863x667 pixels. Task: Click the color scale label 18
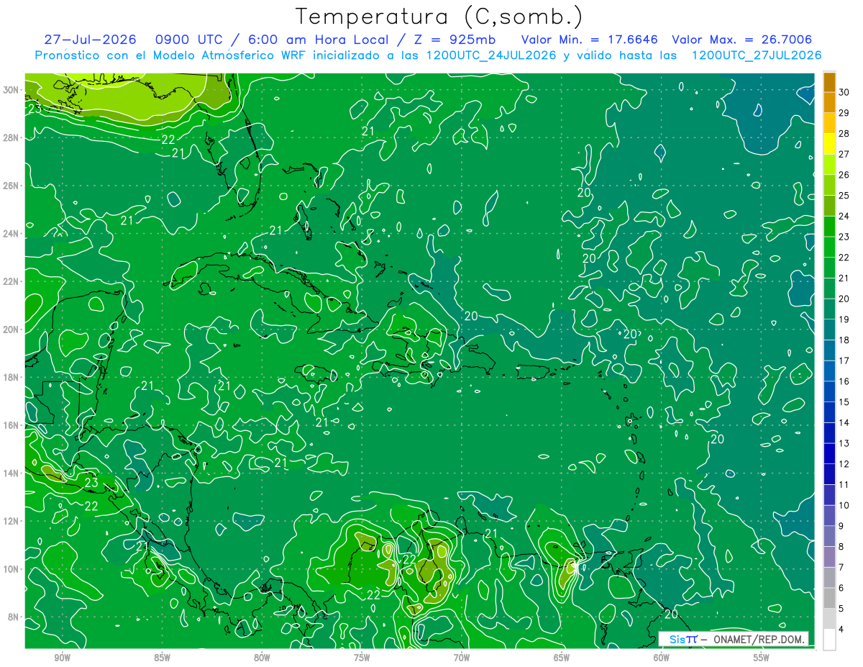click(x=844, y=340)
